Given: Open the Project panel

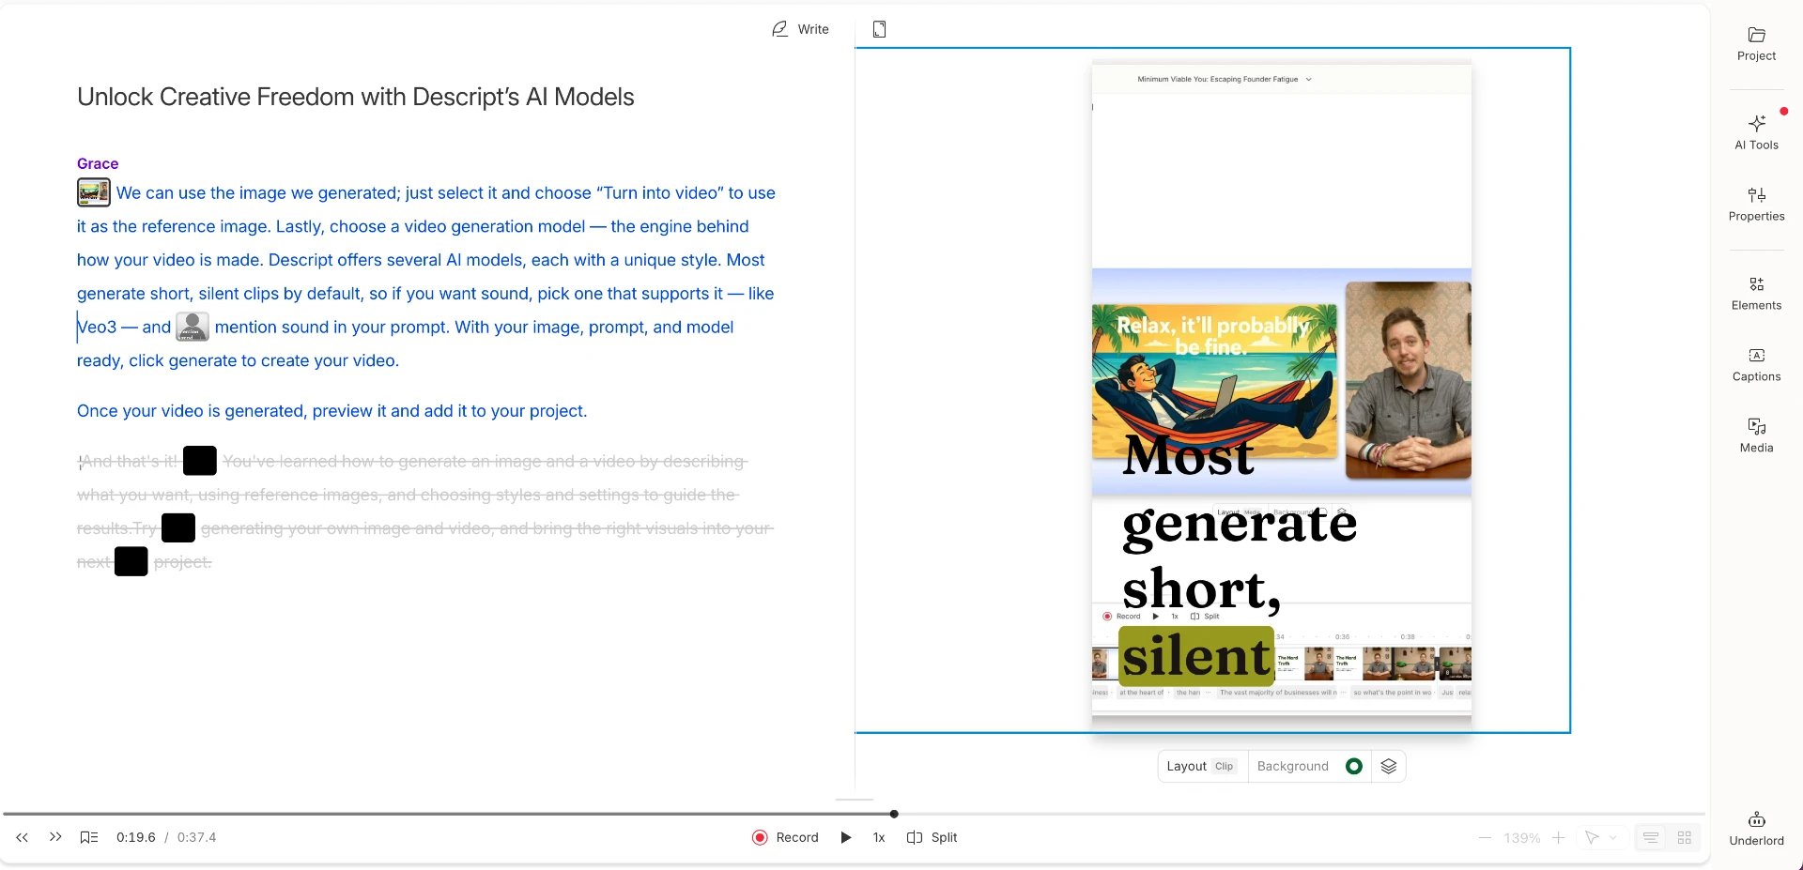Looking at the screenshot, I should click(1756, 44).
